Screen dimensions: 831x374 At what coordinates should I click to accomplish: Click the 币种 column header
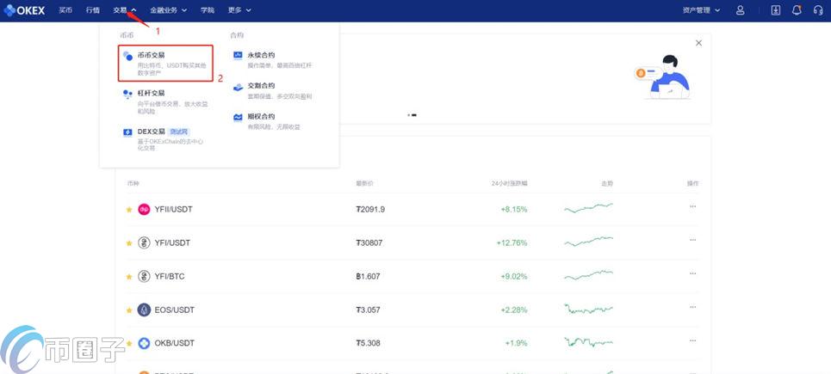(x=133, y=184)
